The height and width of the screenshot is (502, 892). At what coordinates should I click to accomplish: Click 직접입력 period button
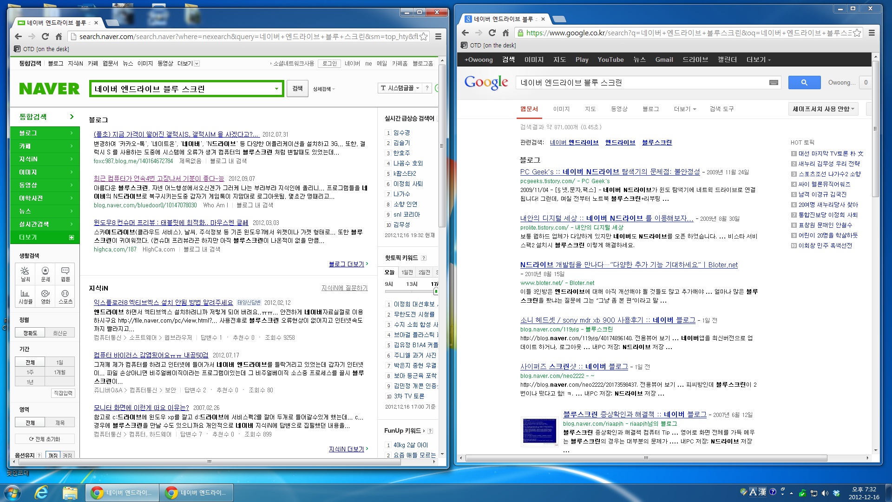63,393
